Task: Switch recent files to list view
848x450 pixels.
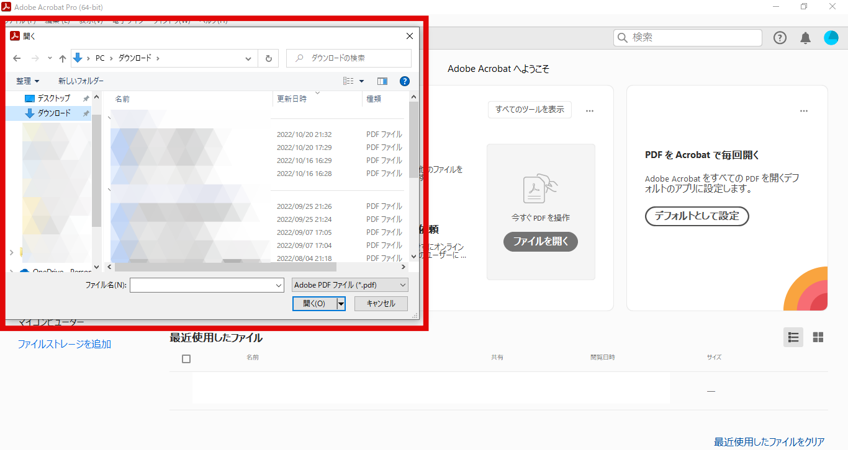Action: (793, 337)
